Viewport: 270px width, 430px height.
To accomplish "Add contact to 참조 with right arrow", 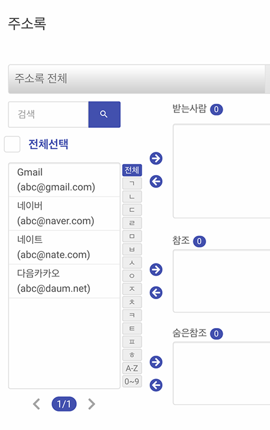I will coord(156,269).
